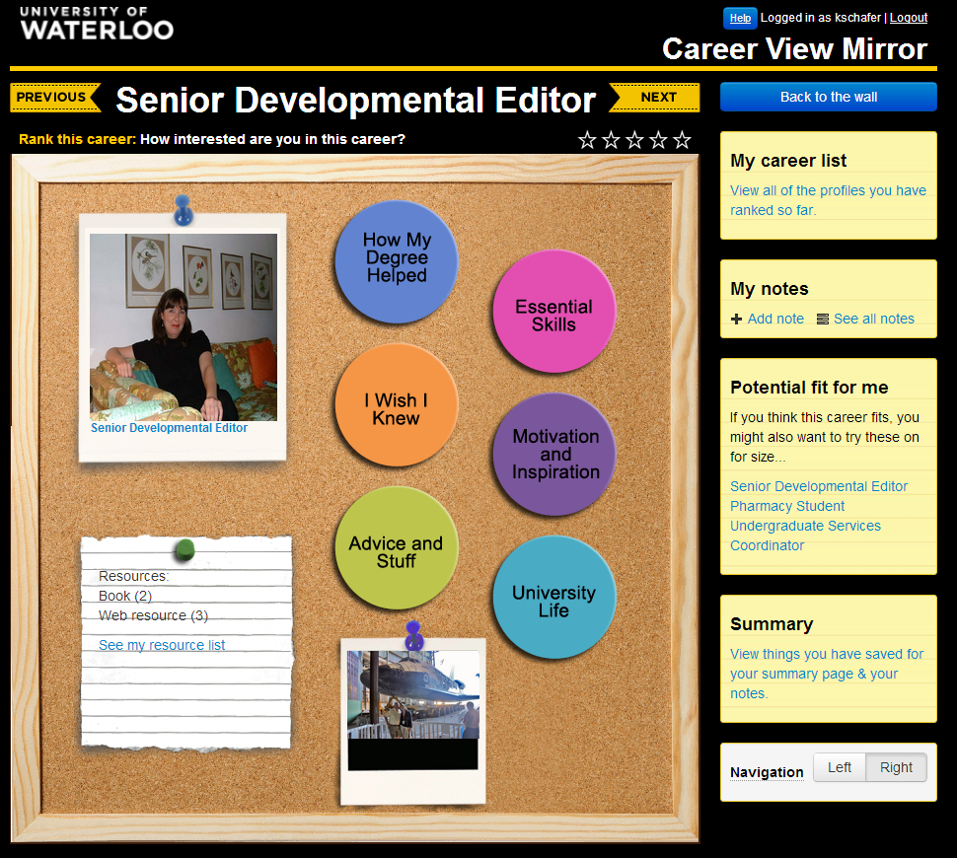Select the I Wish I Knew circle
Viewport: 957px width, 858px height.
pos(397,406)
